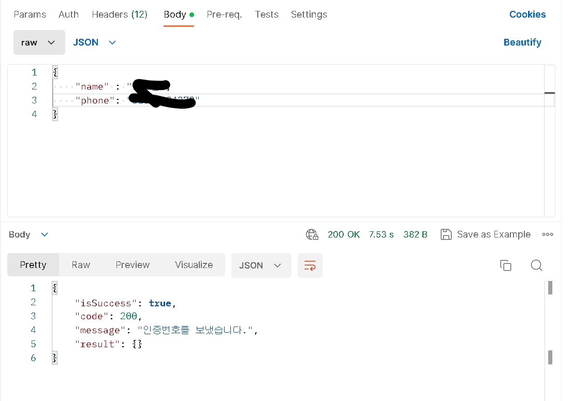Open the response Body dropdown
This screenshot has height=401, width=572.
tap(28, 234)
